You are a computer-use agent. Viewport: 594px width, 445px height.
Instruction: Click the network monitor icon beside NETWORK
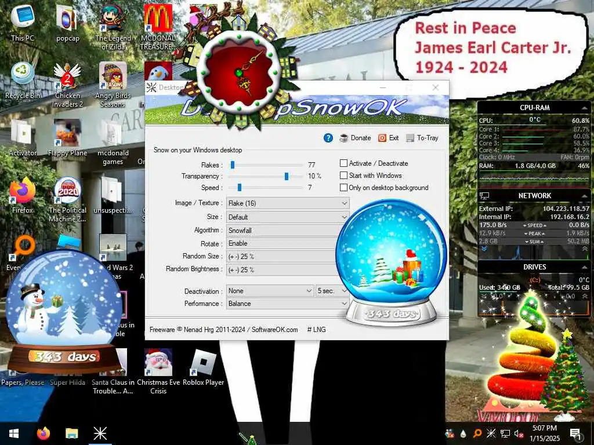pyautogui.click(x=484, y=196)
